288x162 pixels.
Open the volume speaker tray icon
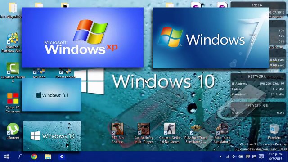234,157
